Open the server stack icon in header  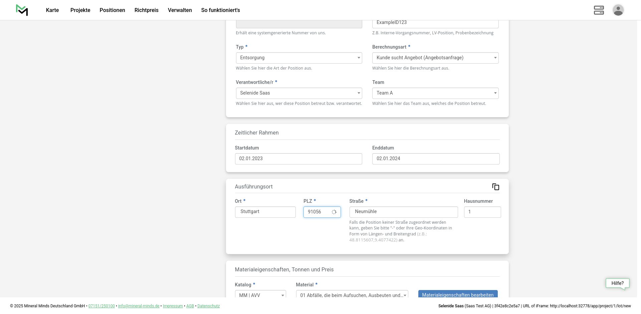(599, 10)
